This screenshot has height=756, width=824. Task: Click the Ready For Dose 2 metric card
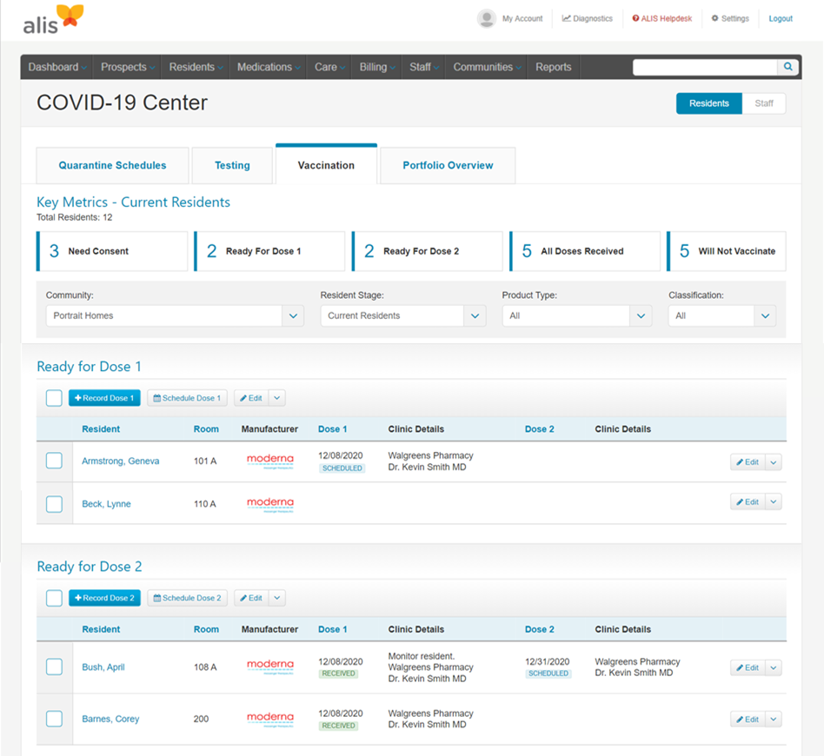pyautogui.click(x=428, y=251)
